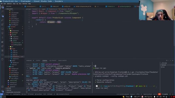Open login.tsx in pages folder

(15, 55)
